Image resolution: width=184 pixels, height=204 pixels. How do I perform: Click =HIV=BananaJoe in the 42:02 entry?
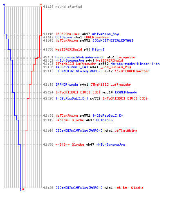coord(70,60)
